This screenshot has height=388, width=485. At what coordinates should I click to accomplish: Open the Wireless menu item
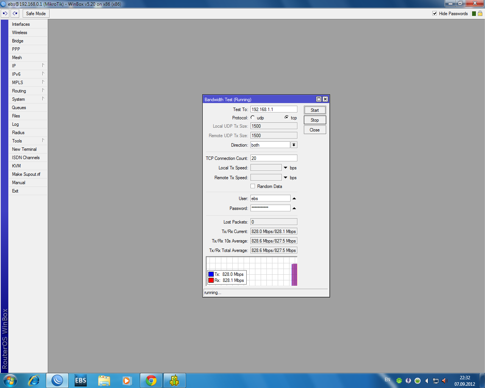pos(28,33)
